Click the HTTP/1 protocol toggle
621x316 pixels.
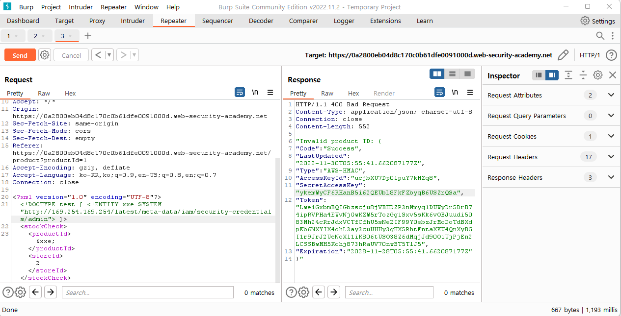pos(590,55)
